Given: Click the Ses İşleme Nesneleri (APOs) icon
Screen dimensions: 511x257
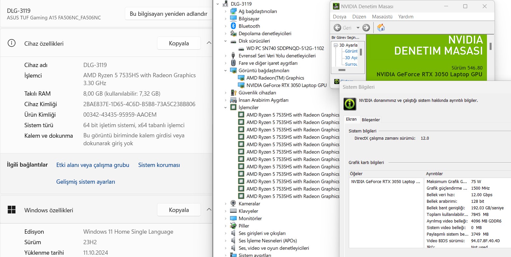Looking at the screenshot, I should click(233, 241).
